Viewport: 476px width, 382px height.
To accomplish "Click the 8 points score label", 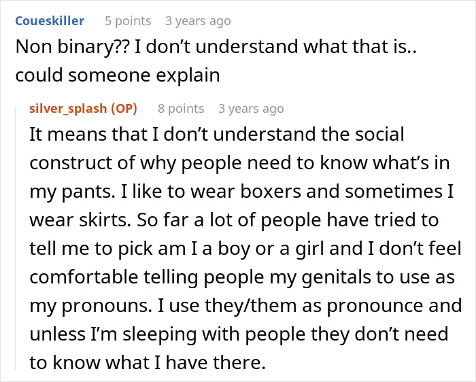I will coord(181,109).
